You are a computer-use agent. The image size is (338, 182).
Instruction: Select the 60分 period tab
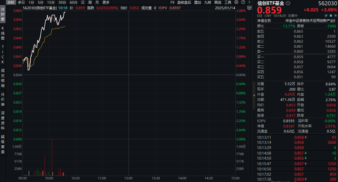[74, 2]
